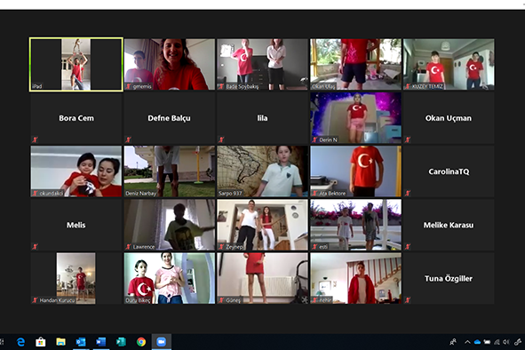Open File Explorer from the taskbar
The width and height of the screenshot is (525, 350).
pyautogui.click(x=60, y=342)
